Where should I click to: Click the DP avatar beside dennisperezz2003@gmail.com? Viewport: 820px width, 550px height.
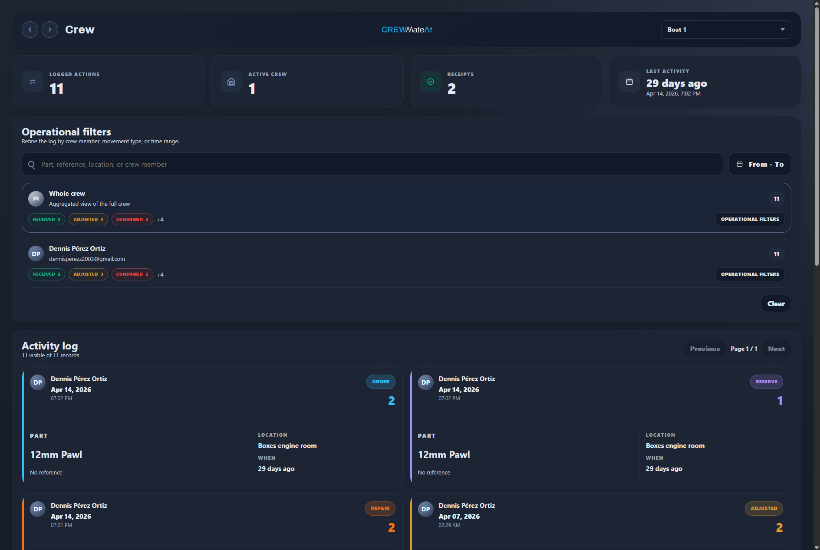[36, 254]
